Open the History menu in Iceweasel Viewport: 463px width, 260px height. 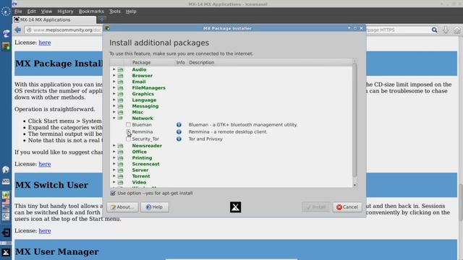(65, 12)
